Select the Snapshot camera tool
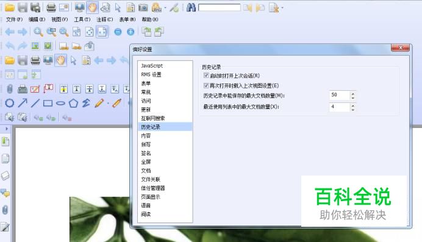This screenshot has width=422, height=242. [x=143, y=7]
